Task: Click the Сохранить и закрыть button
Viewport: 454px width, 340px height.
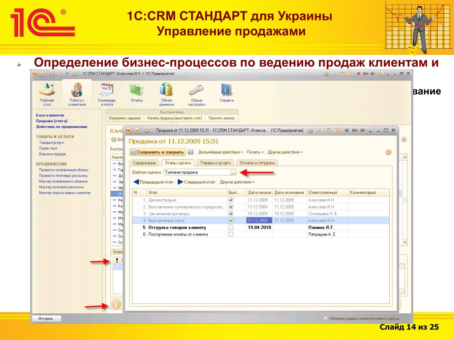Action: (158, 152)
